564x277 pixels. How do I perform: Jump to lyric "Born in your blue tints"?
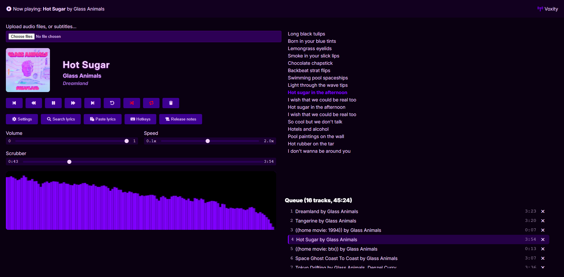(x=312, y=41)
